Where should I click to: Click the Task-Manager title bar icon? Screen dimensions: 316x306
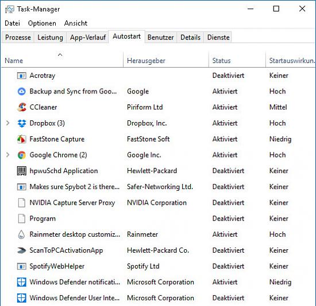[9, 9]
